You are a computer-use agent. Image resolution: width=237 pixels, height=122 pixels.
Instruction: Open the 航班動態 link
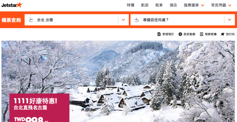[x=189, y=34]
